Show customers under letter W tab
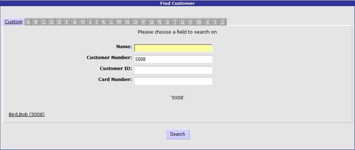 pos(199,22)
